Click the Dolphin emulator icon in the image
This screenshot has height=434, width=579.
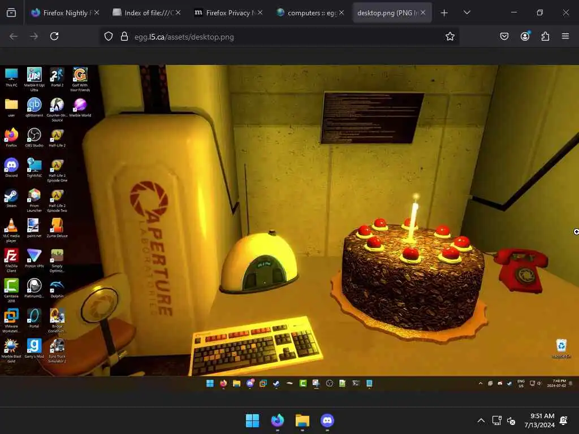[x=57, y=288]
